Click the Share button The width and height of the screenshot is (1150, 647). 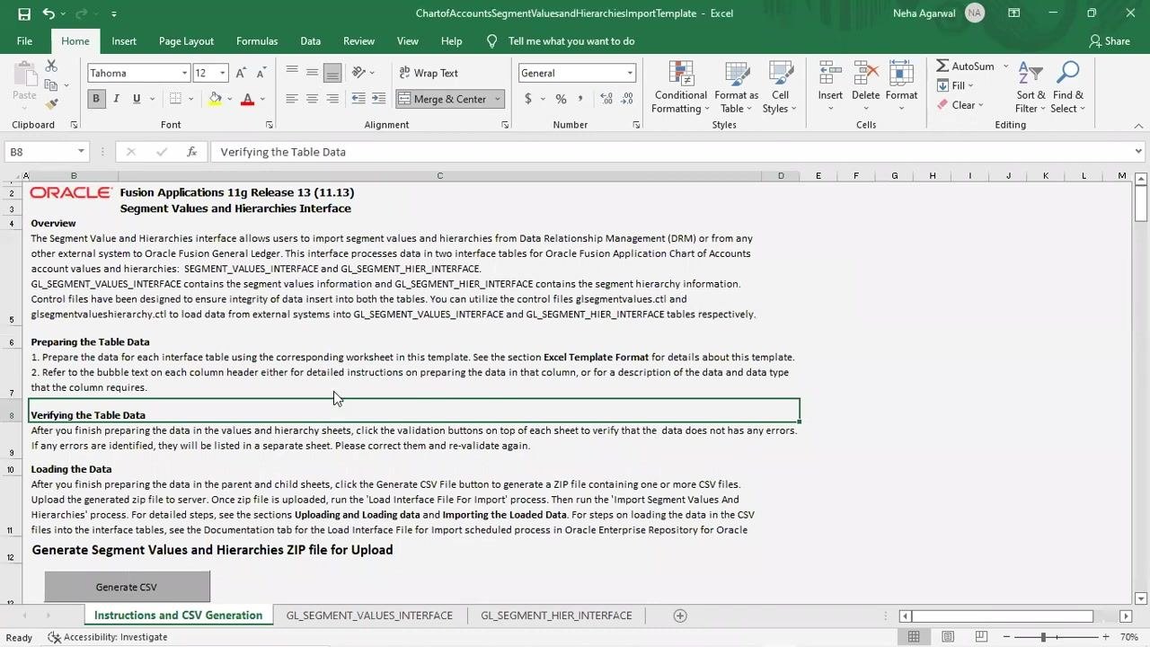[x=1110, y=41]
